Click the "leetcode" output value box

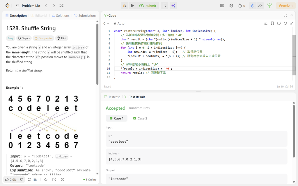pos(196,179)
